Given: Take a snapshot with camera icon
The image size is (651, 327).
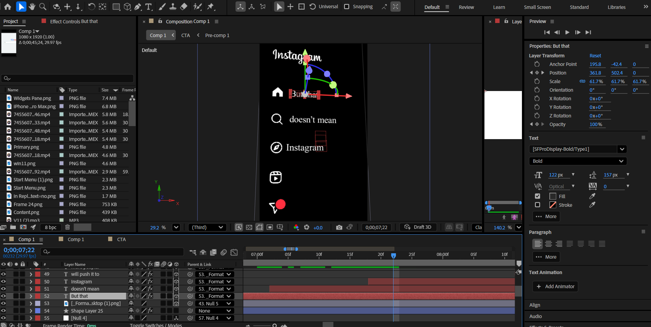Looking at the screenshot, I should coord(339,227).
